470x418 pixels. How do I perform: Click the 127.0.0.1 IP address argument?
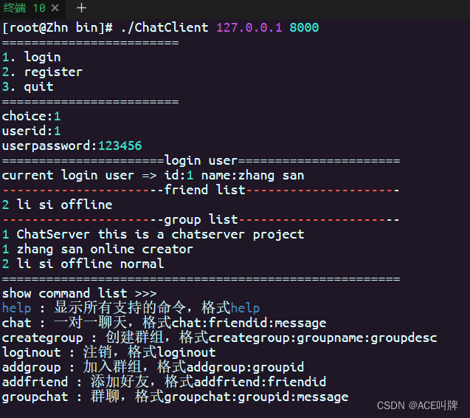point(249,27)
